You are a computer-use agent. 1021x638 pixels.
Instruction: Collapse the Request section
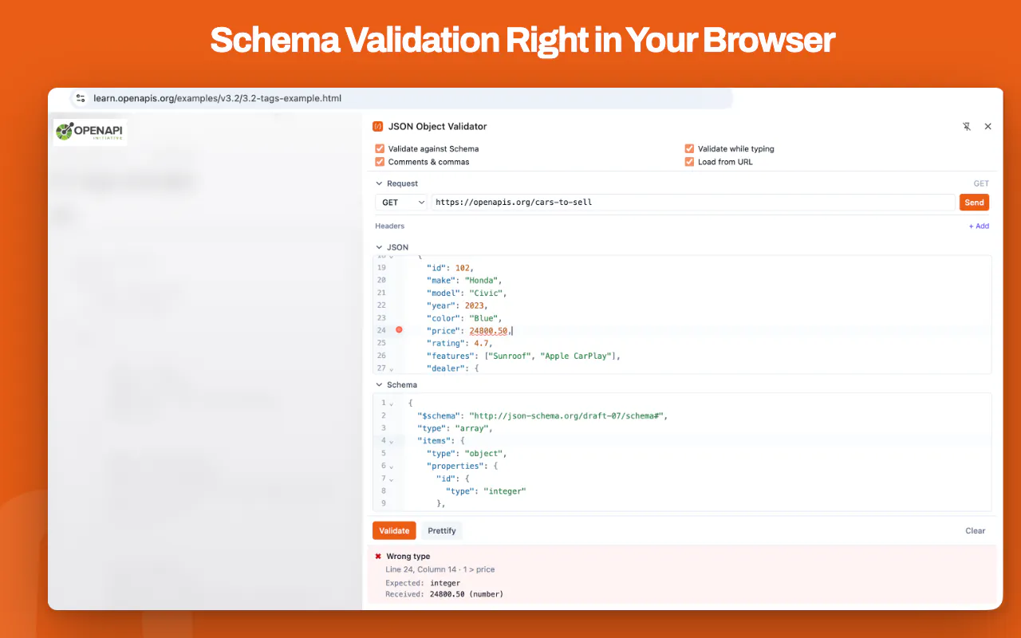(x=379, y=183)
